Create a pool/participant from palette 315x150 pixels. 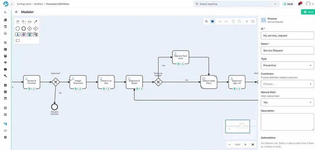tap(18, 41)
